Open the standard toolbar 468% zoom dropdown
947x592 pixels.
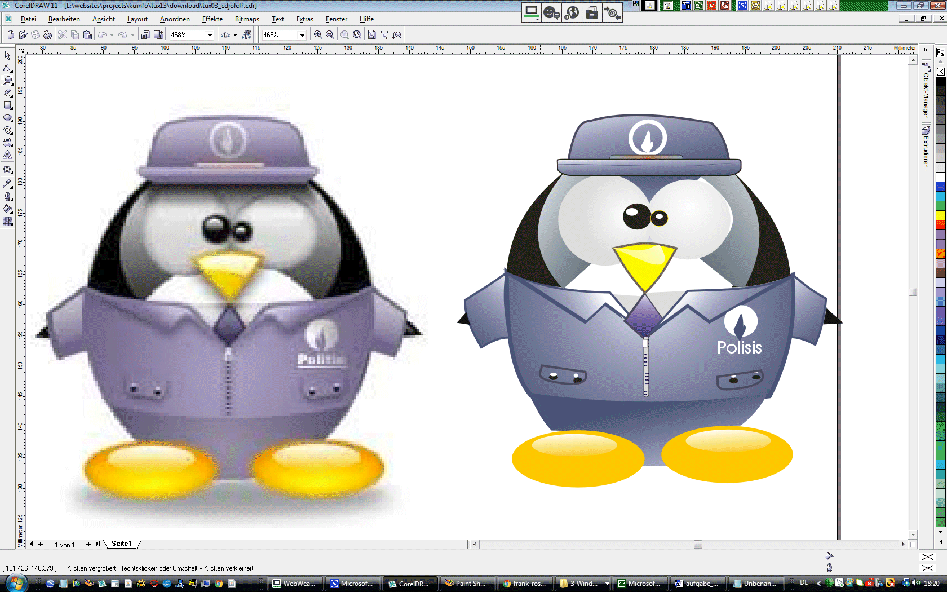210,35
